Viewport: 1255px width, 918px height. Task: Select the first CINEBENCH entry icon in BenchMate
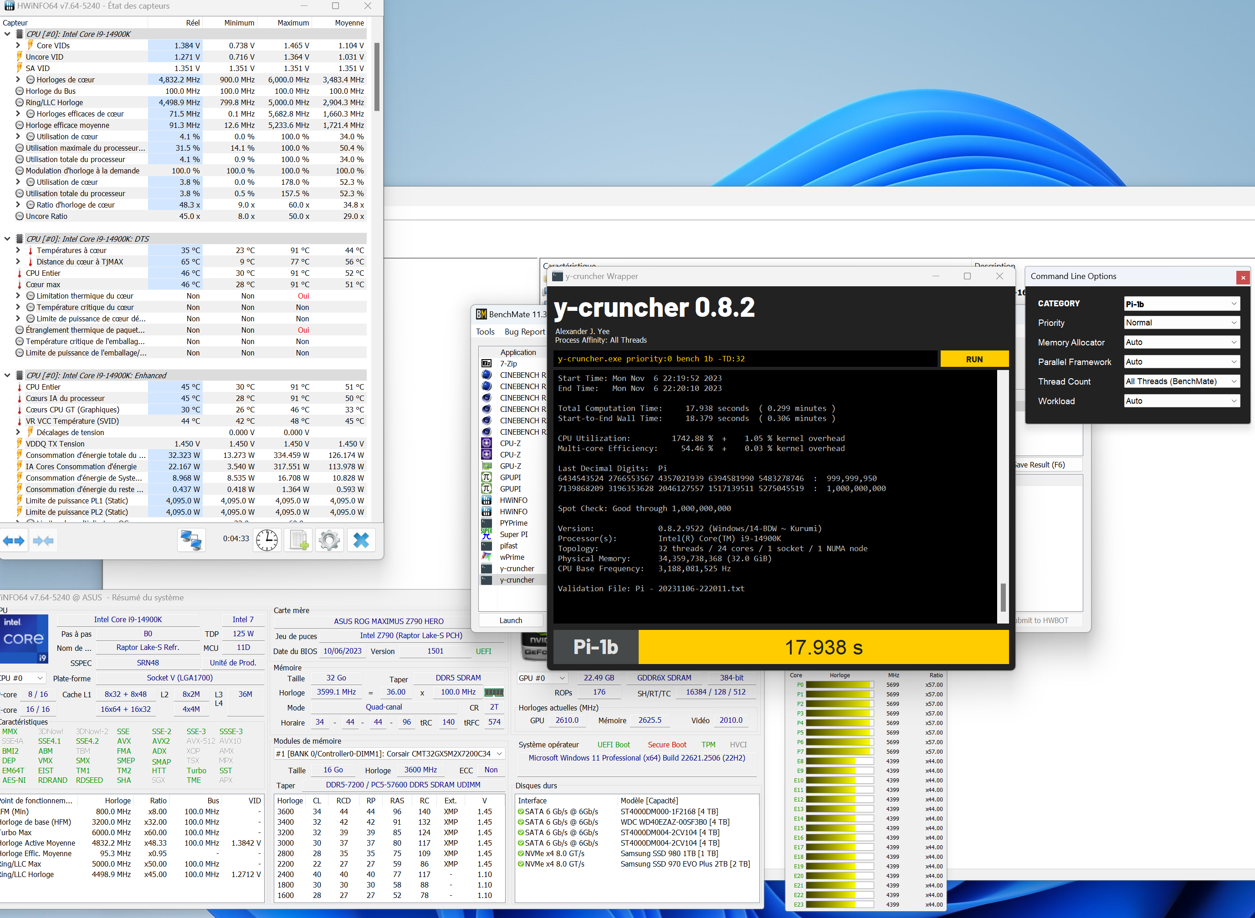(x=487, y=375)
